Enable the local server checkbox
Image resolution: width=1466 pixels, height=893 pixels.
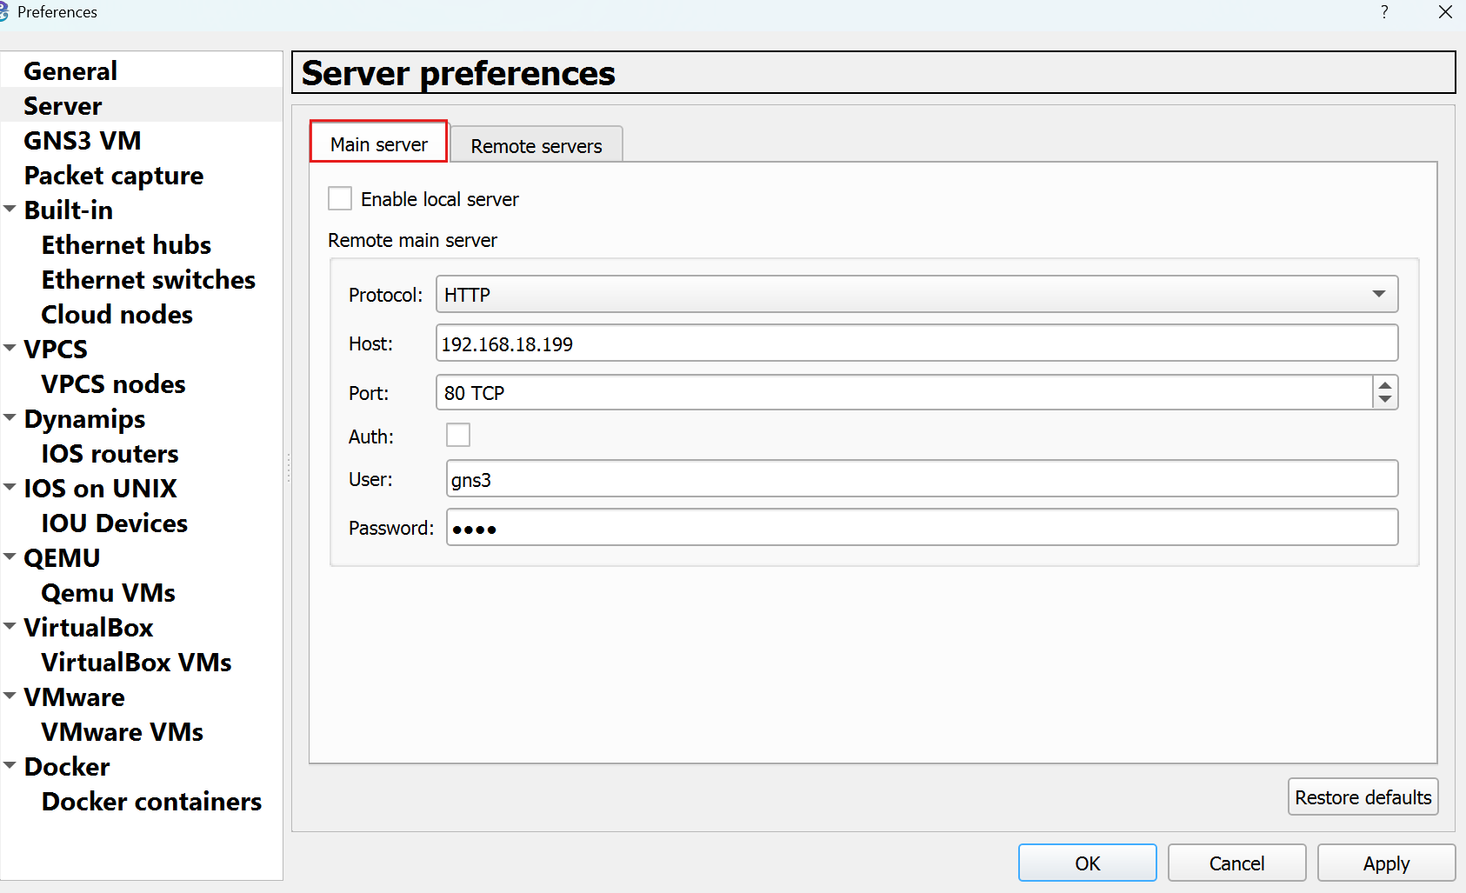[x=340, y=199]
